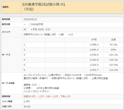Click the 初期平均132G+α spec line
This screenshot has height=110, width=124.
(x=48, y=34)
